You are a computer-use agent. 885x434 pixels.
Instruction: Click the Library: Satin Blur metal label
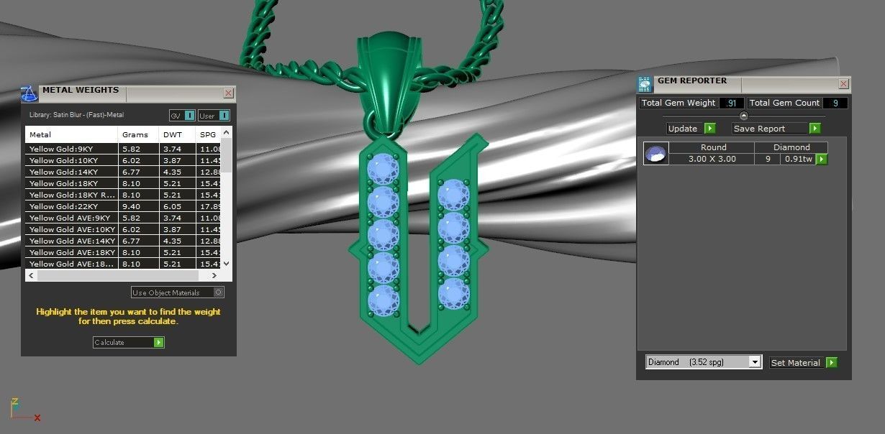76,115
